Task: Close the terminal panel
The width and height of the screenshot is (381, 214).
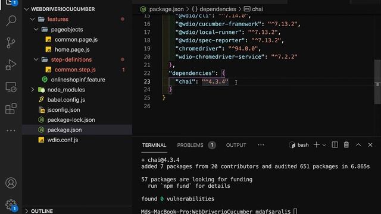Action: [x=370, y=145]
